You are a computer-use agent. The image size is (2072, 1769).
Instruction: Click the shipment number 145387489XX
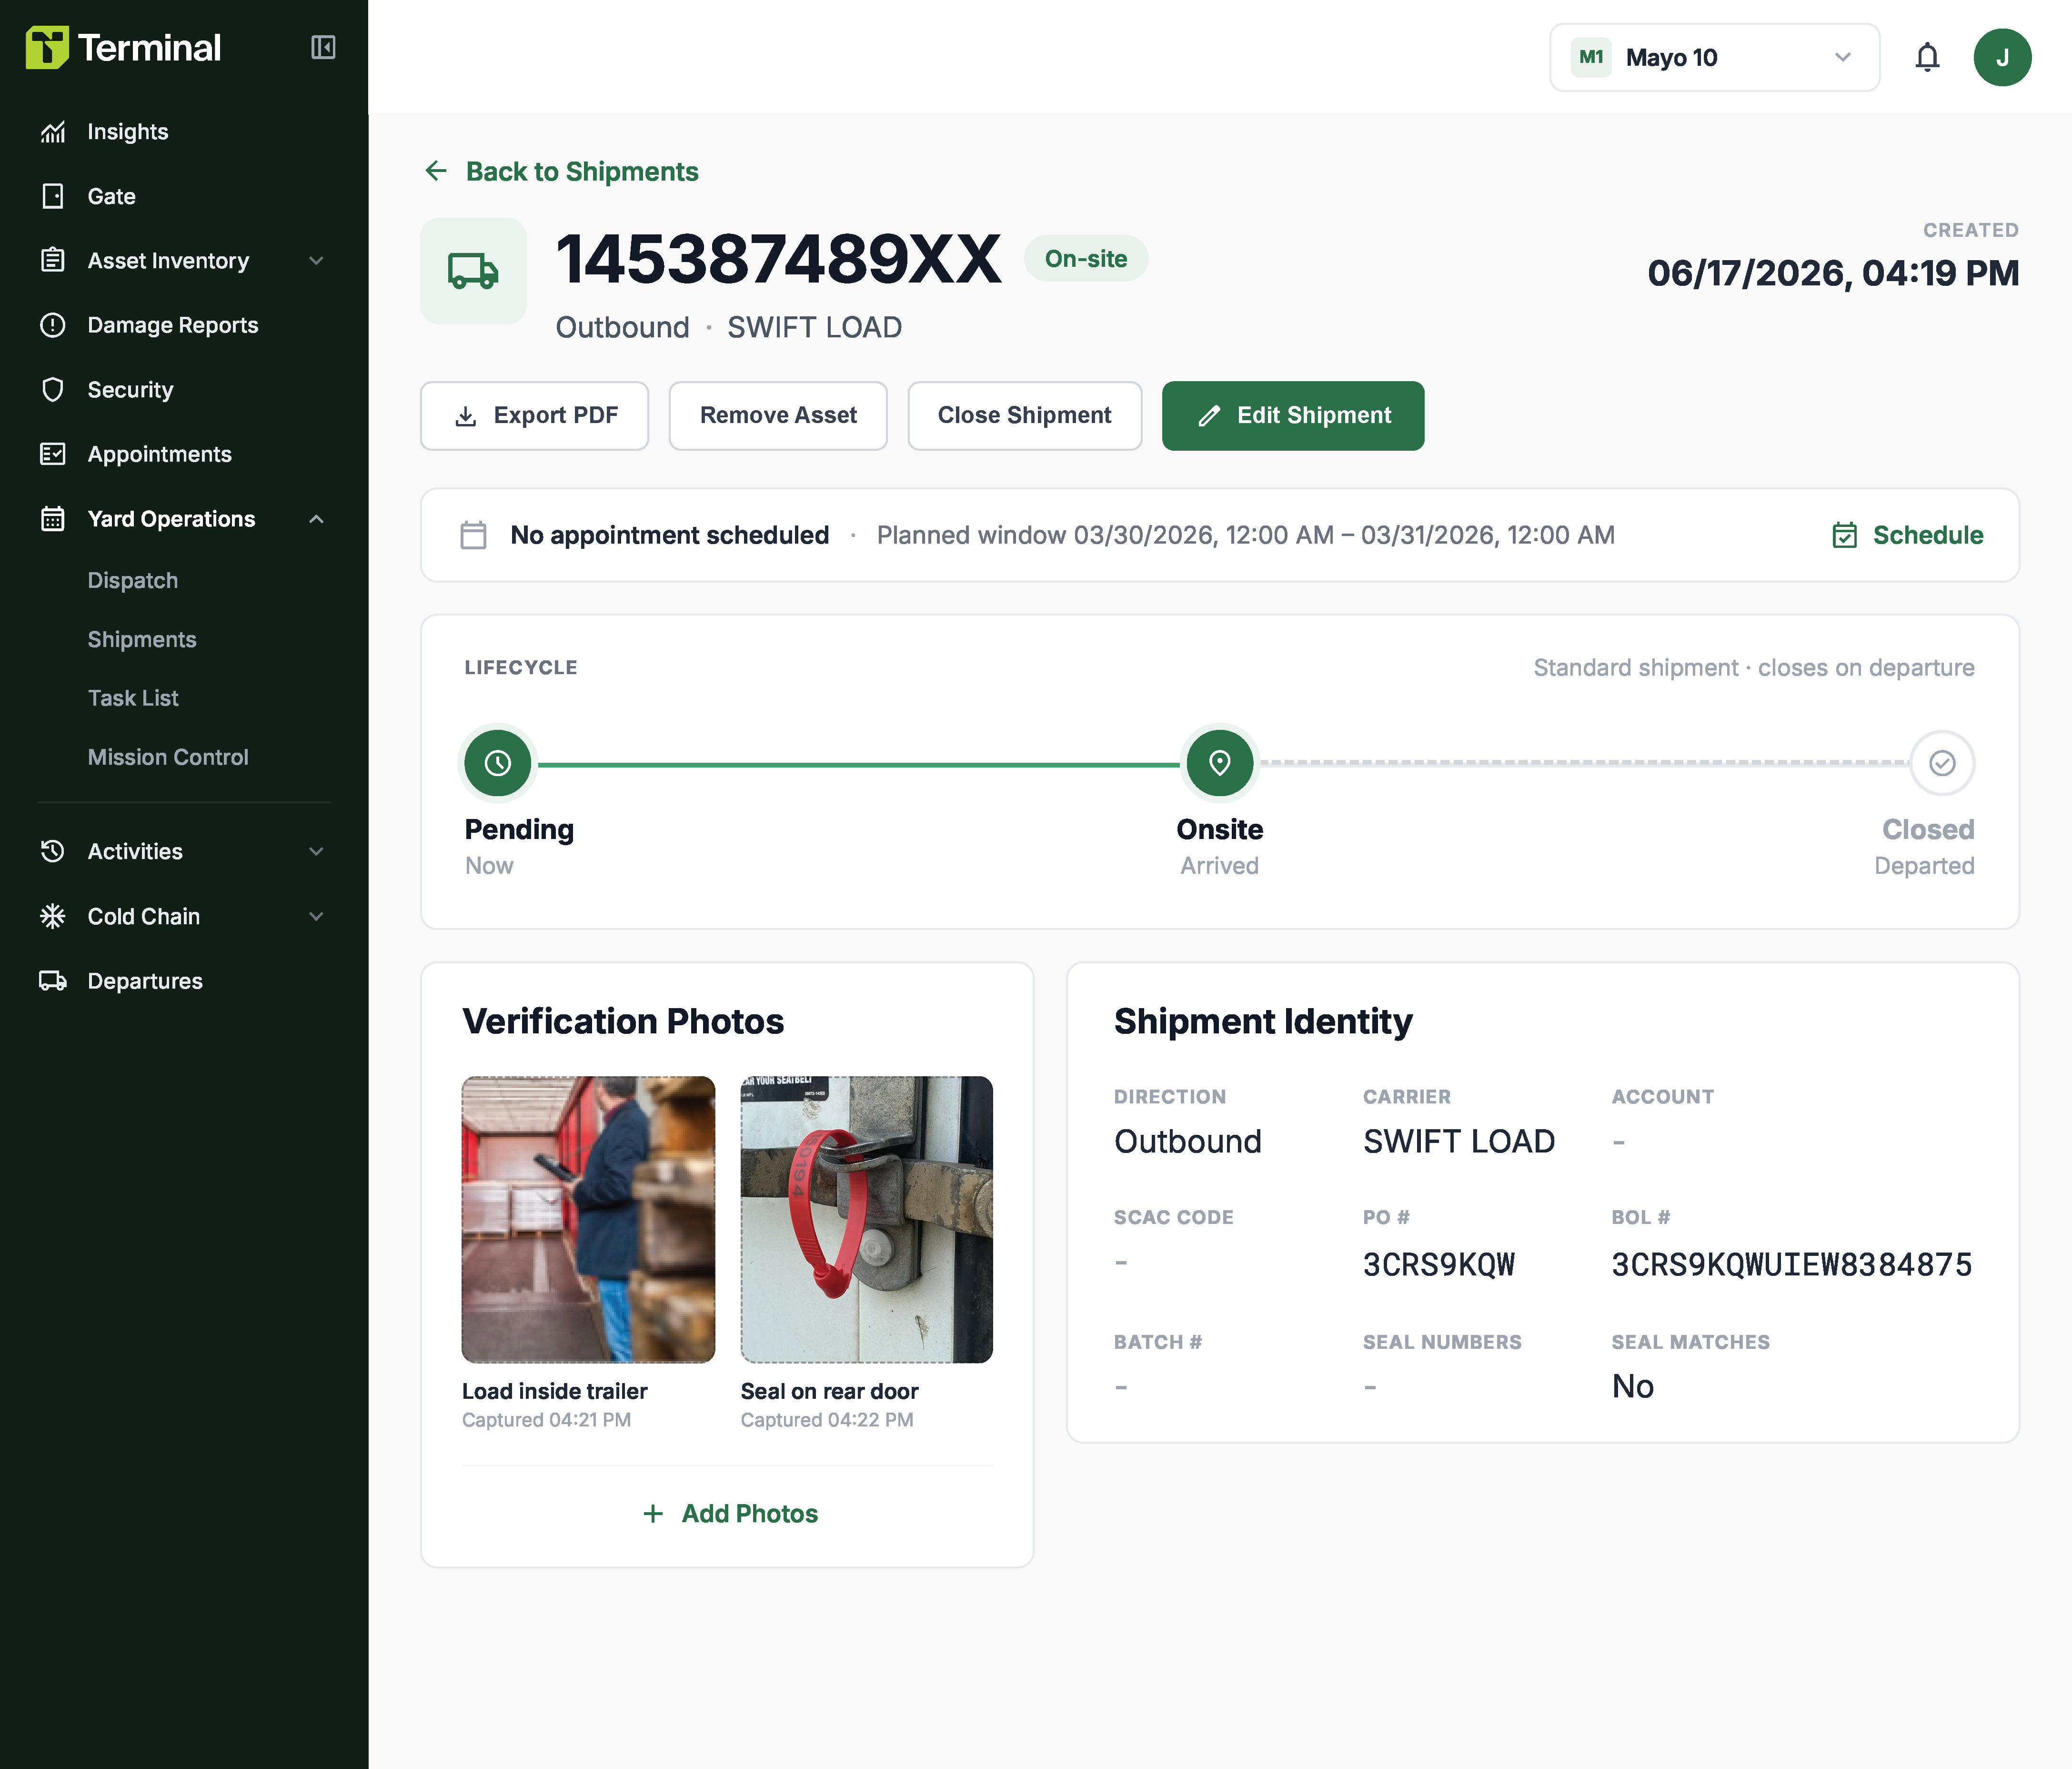tap(778, 259)
